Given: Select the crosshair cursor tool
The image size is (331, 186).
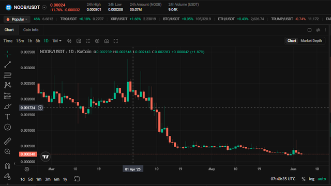Looking at the screenshot, I should coord(8,54).
